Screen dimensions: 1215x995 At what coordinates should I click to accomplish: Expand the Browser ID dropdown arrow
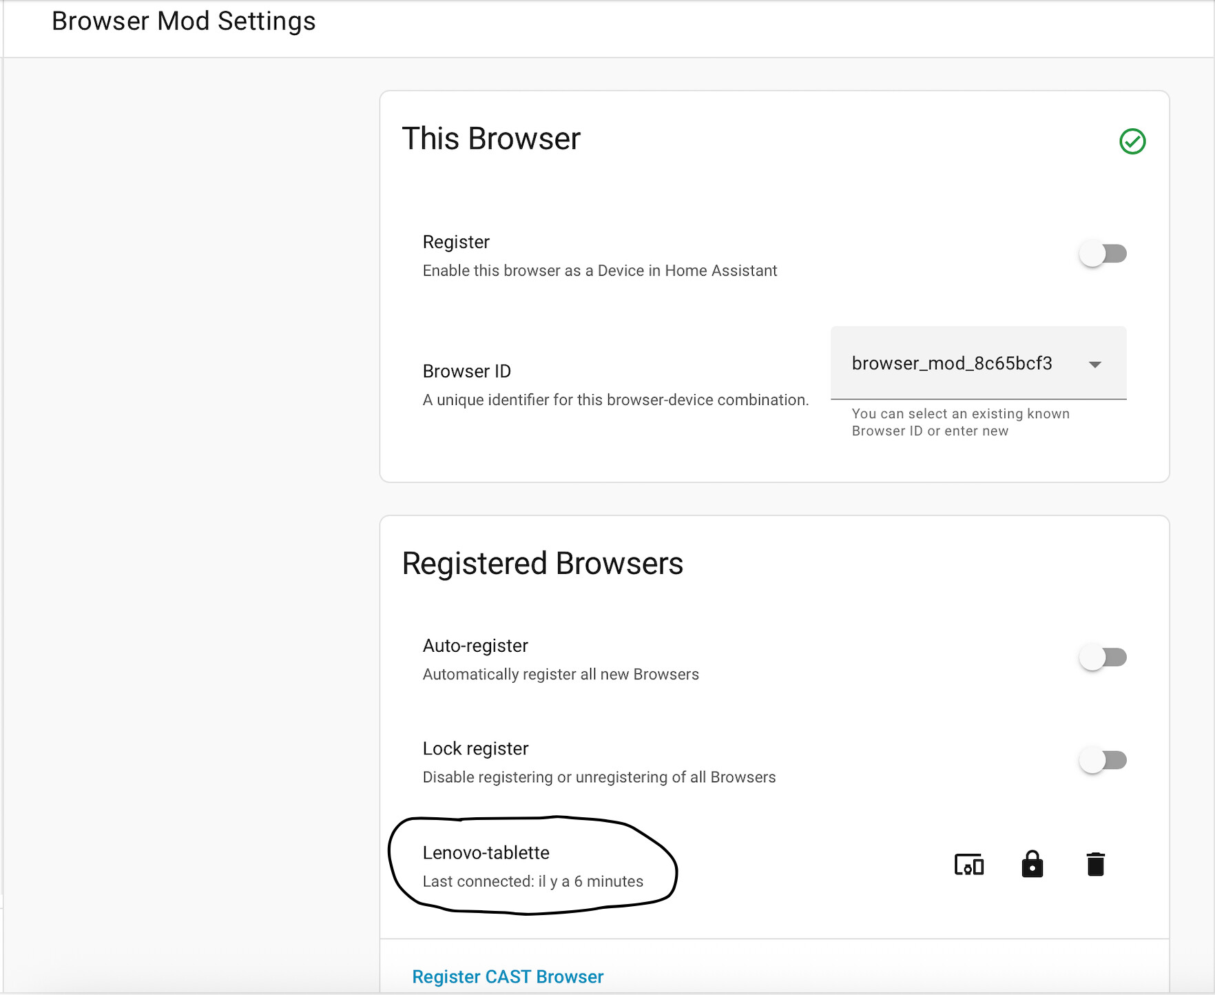click(x=1095, y=365)
